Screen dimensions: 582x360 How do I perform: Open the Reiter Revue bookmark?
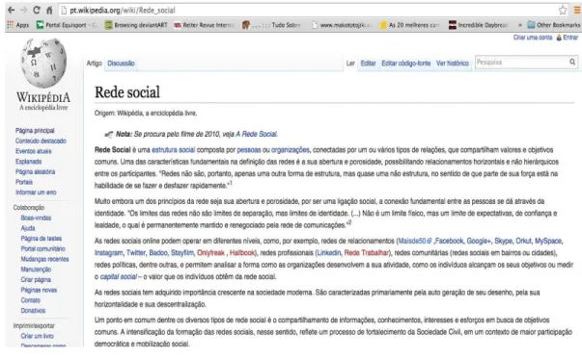[x=205, y=25]
